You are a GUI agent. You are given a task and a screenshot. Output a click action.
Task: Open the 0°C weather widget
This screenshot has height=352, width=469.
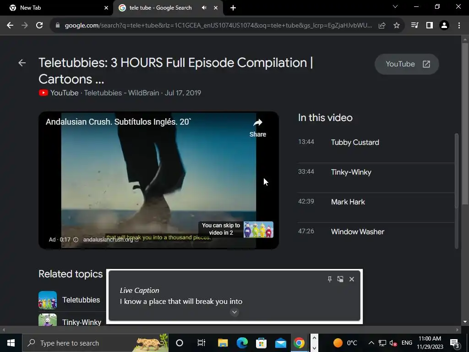345,343
